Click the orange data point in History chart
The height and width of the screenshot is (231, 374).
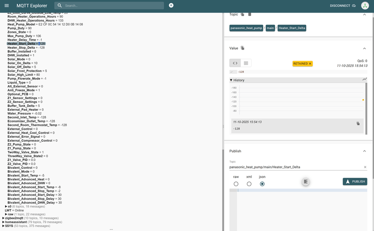(x=363, y=100)
